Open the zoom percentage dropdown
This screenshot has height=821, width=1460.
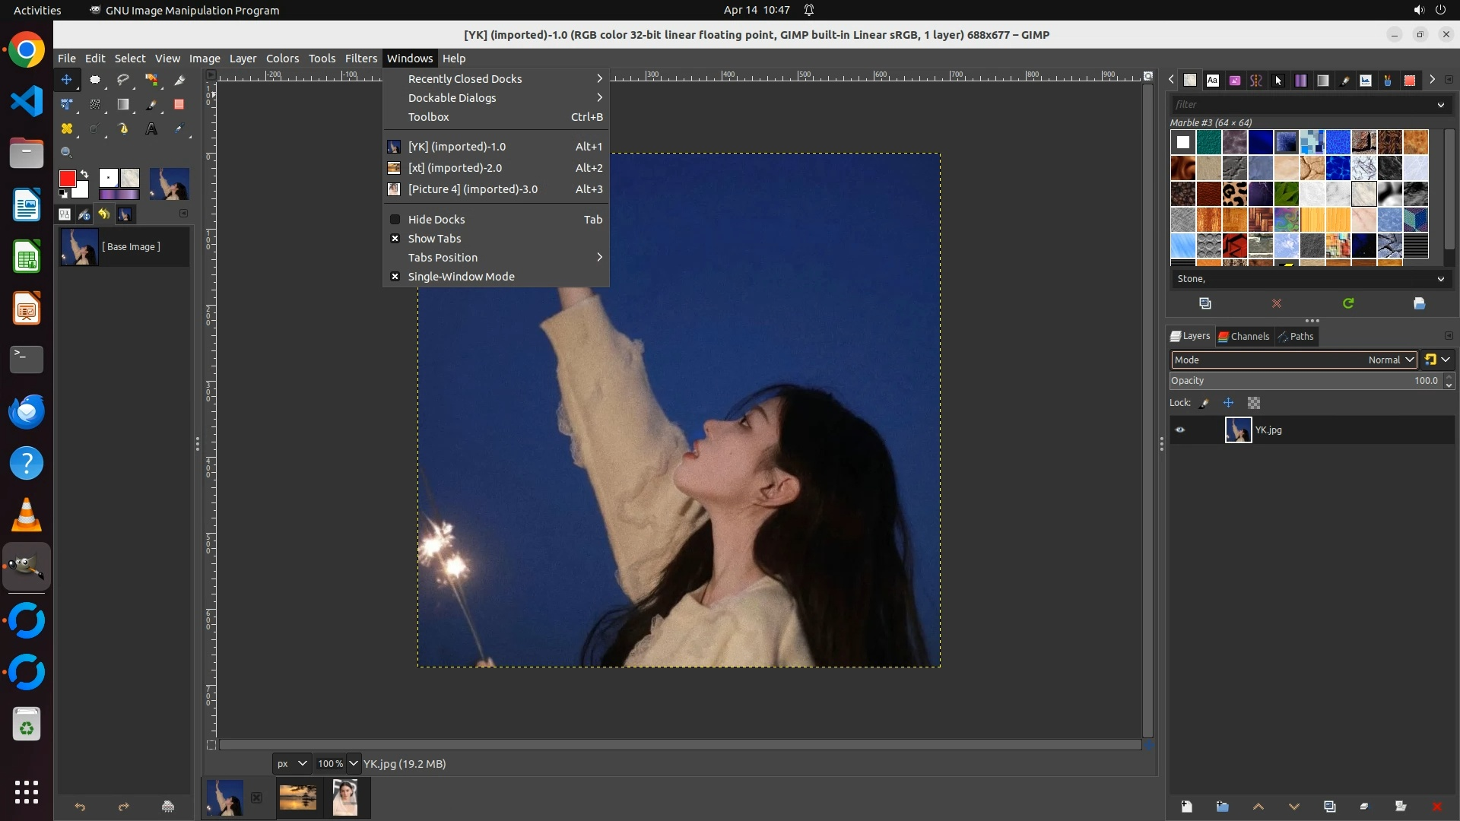pos(353,764)
